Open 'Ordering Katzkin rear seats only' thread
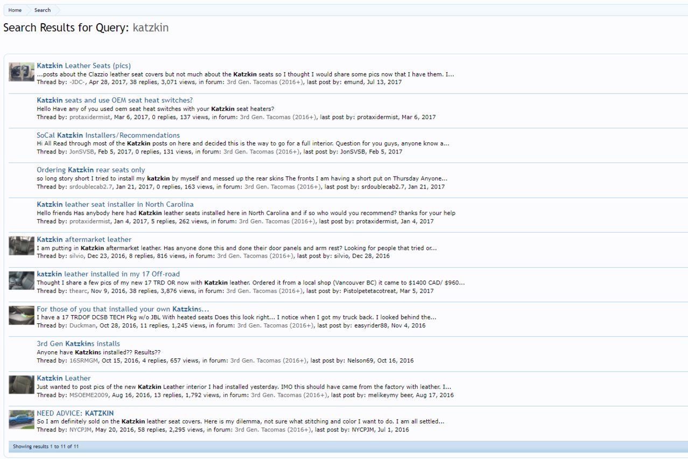This screenshot has height=459, width=688. tap(91, 170)
